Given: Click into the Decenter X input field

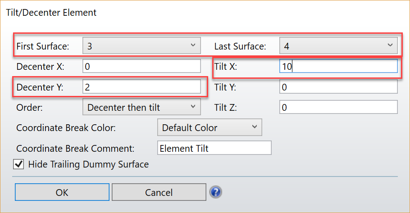Looking at the screenshot, I should (x=141, y=66).
